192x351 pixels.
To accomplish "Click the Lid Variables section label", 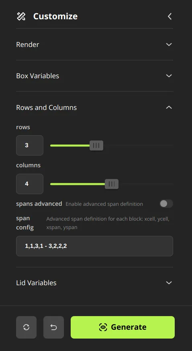I will click(36, 283).
